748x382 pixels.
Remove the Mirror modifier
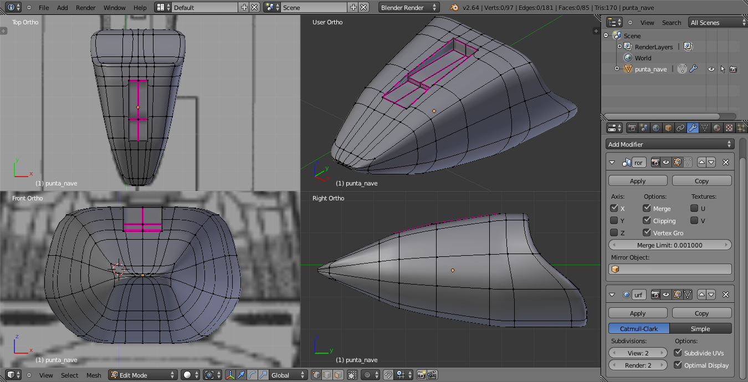[x=726, y=162]
